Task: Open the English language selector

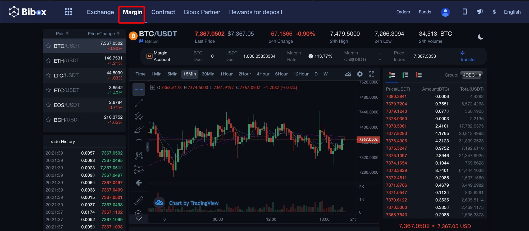Action: pyautogui.click(x=512, y=12)
